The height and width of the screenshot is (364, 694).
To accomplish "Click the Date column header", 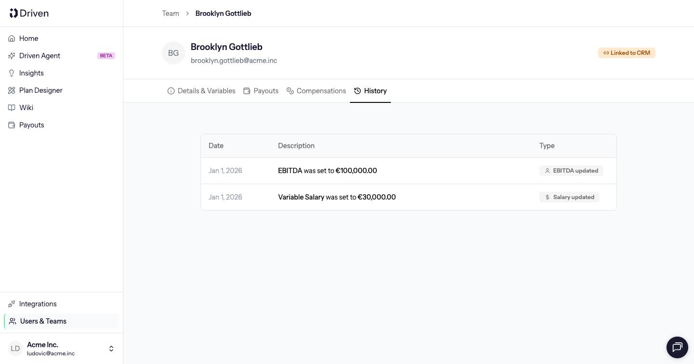I will [216, 146].
